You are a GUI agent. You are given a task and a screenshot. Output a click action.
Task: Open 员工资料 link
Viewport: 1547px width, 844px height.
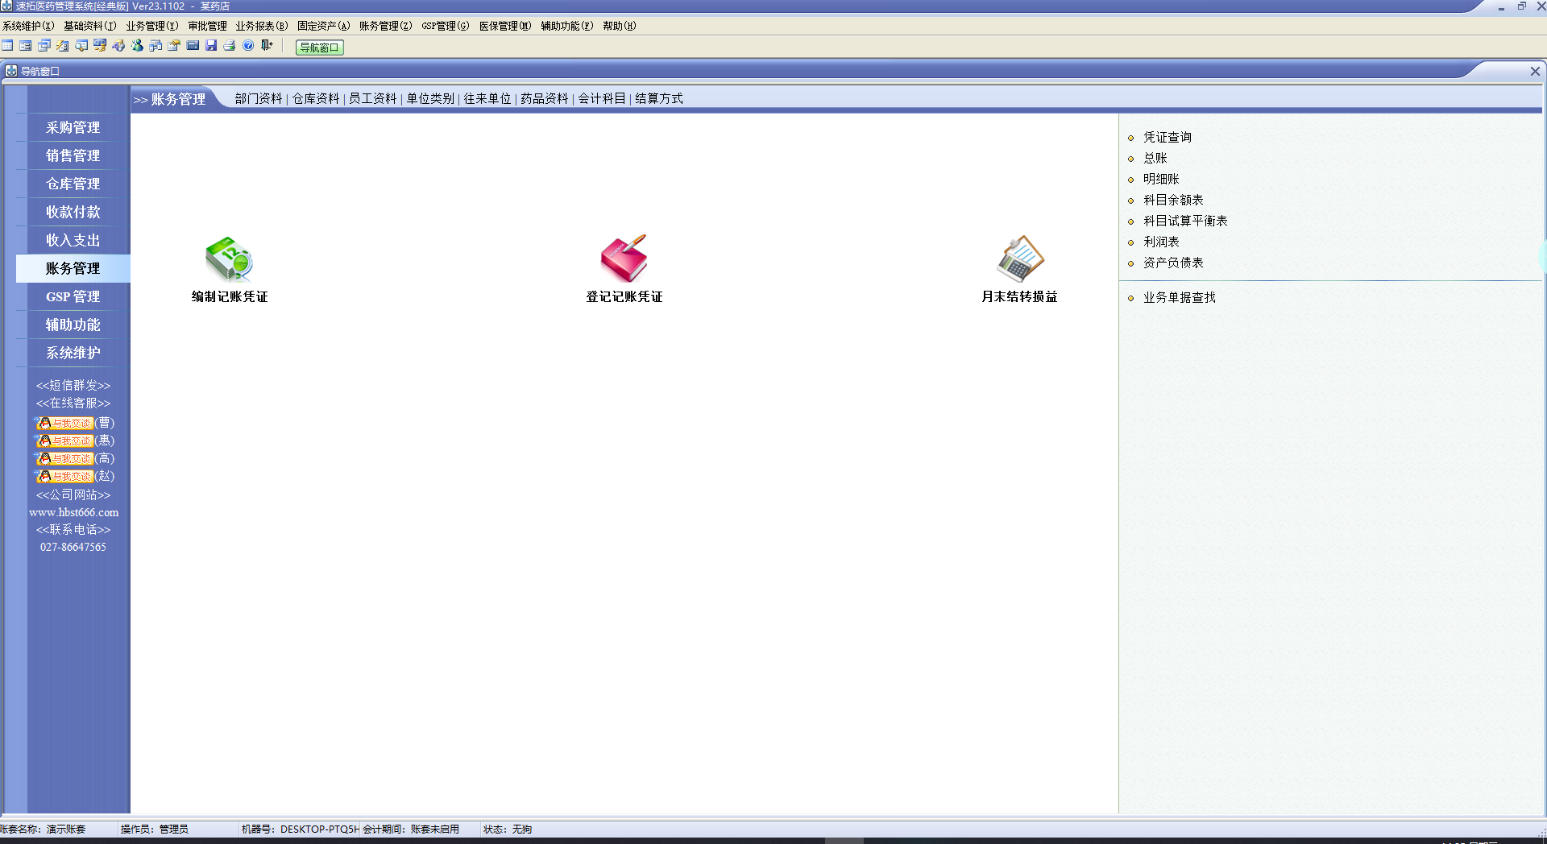(373, 98)
